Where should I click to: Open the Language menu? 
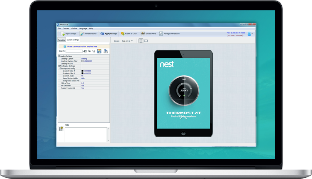tap(83, 29)
